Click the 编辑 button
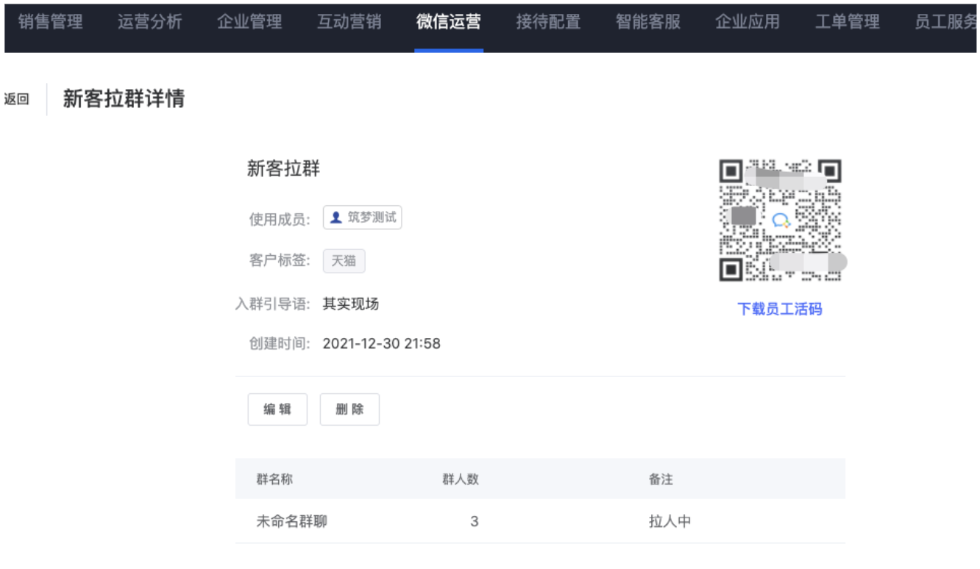This screenshot has height=569, width=980. pos(277,409)
